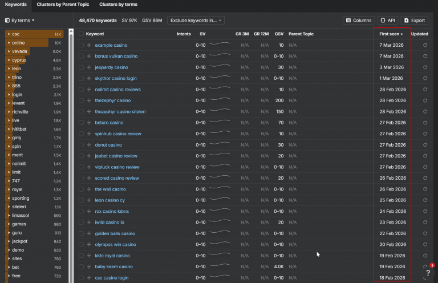Add bonus vulkan casino with plus icon
The image size is (438, 283).
click(89, 56)
